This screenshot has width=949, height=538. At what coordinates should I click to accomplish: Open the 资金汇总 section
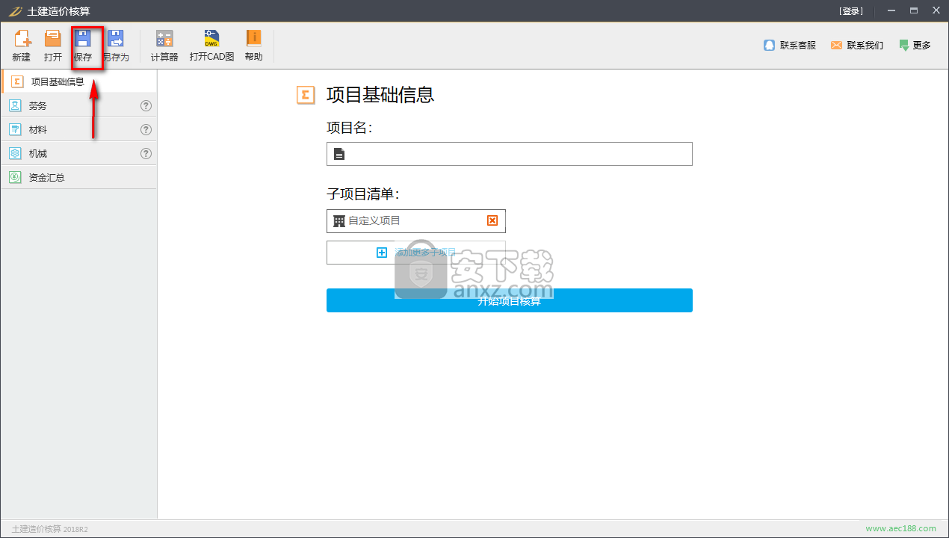(78, 178)
